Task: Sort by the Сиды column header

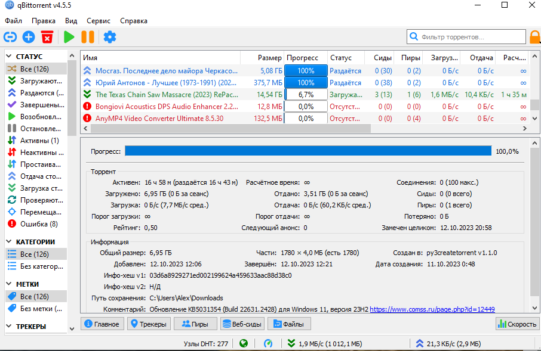Action: click(x=379, y=58)
